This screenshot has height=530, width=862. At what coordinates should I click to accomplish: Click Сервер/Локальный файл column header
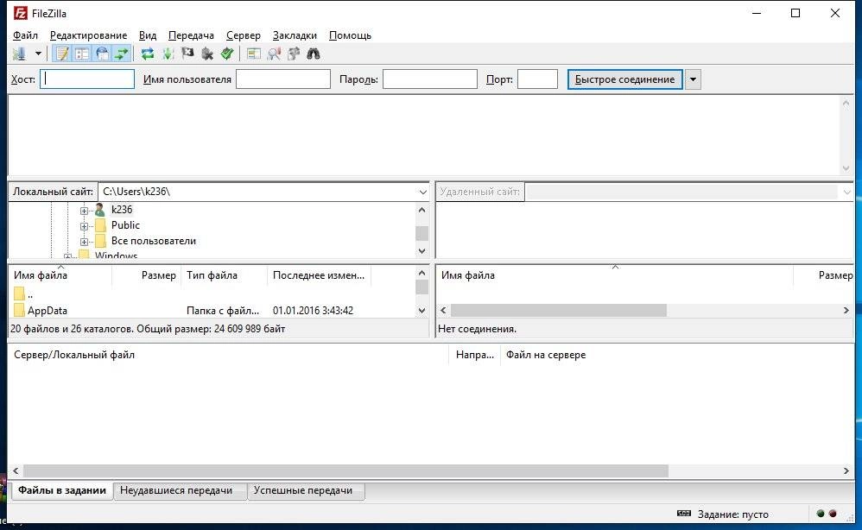tap(230, 355)
